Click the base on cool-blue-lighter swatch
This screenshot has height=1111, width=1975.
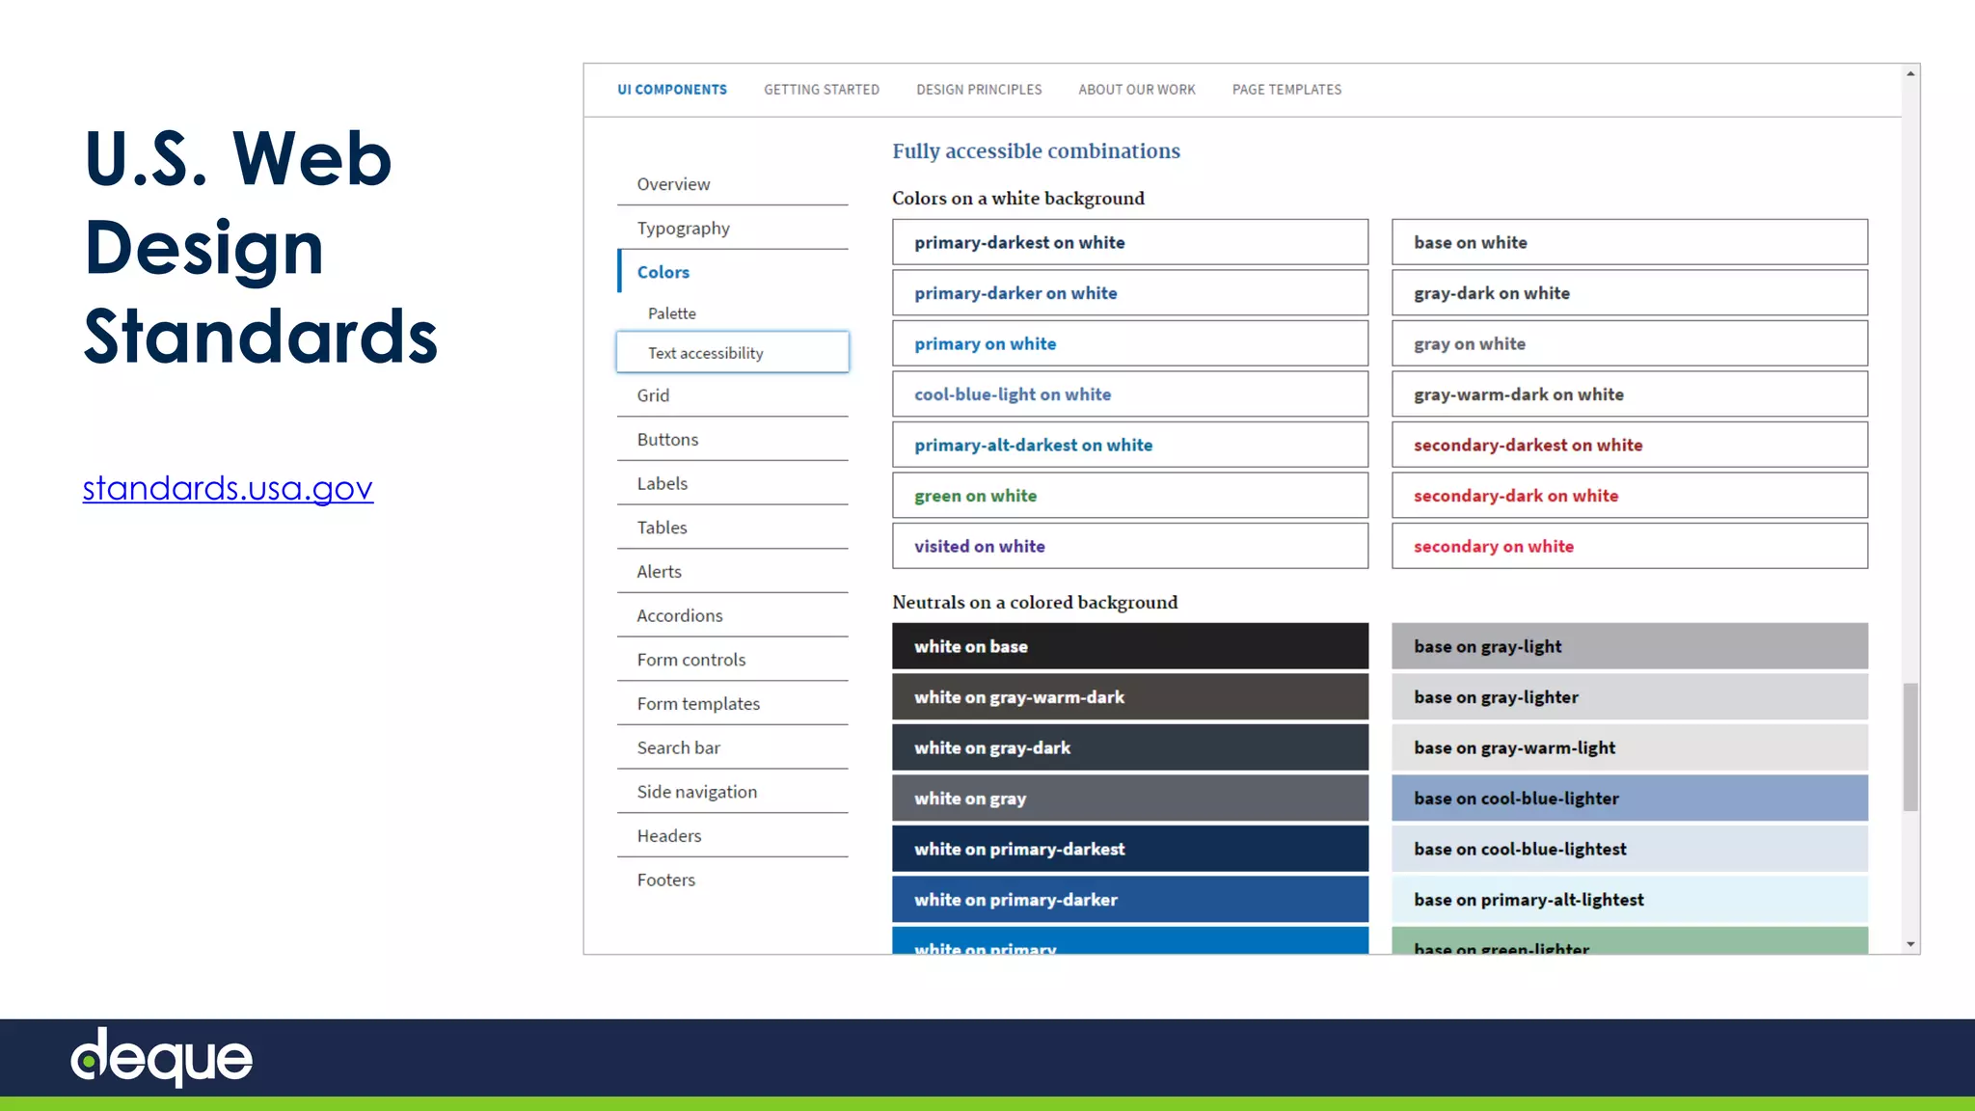[1630, 799]
